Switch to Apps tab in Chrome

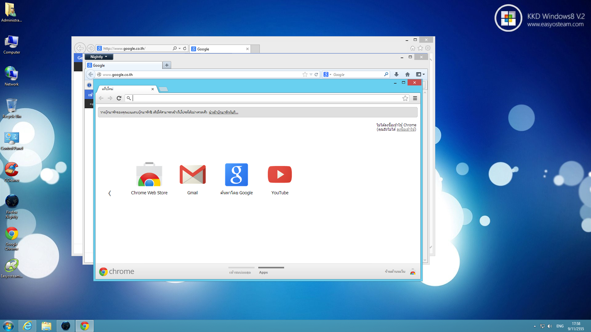click(x=263, y=272)
